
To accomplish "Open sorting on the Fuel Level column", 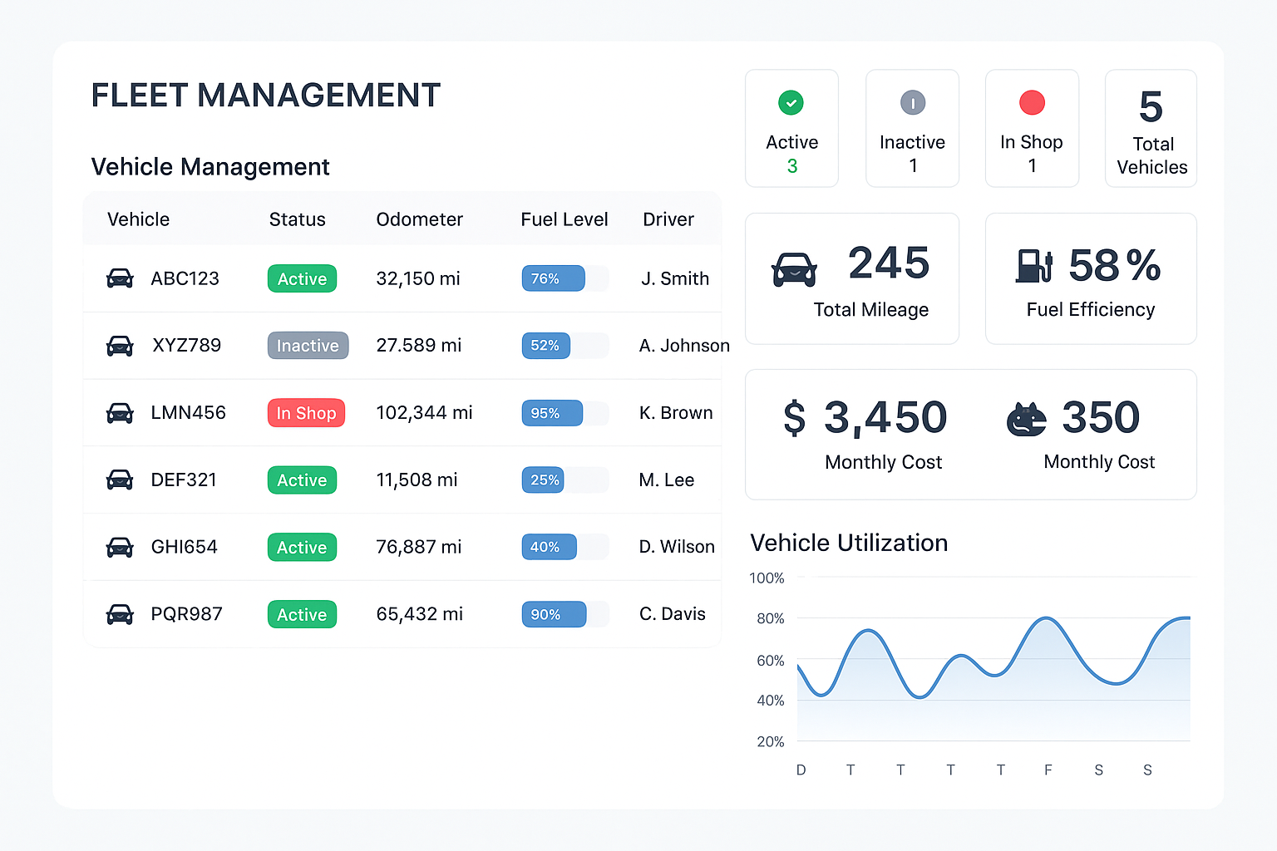I will tap(565, 219).
